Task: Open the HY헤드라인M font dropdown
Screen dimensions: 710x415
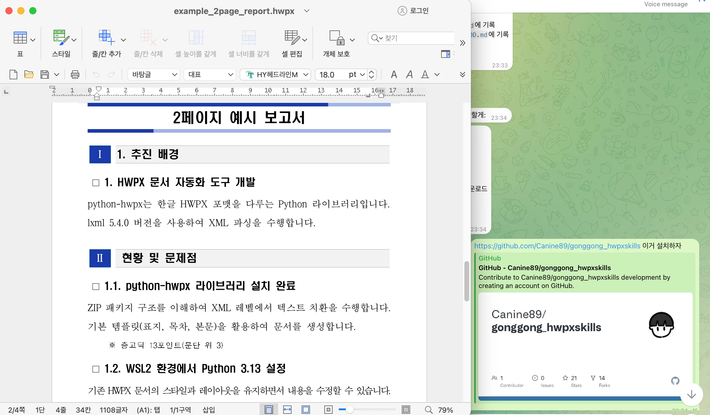Action: coord(275,75)
